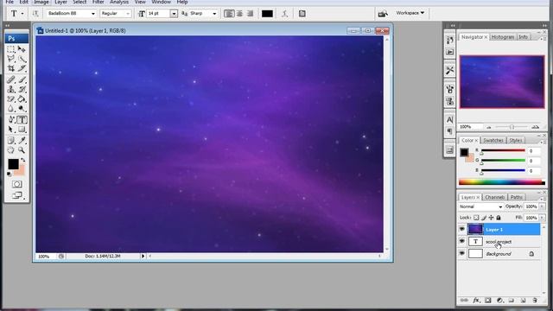Toggle Quick Mask mode
This screenshot has width=553, height=311.
(x=16, y=184)
